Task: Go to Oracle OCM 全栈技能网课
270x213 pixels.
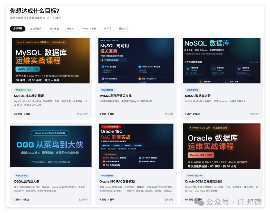Action: point(203,181)
